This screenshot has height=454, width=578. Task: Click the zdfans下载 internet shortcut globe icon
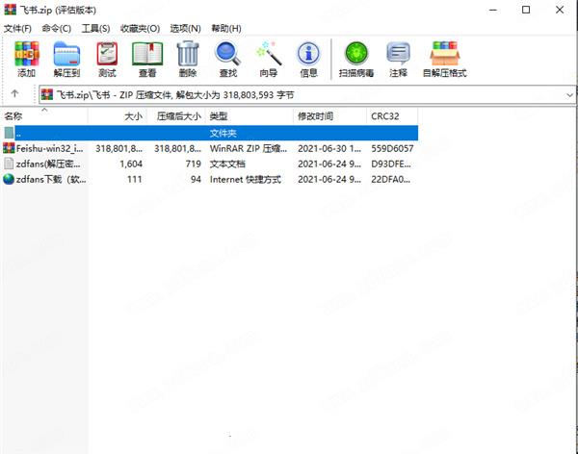9,179
